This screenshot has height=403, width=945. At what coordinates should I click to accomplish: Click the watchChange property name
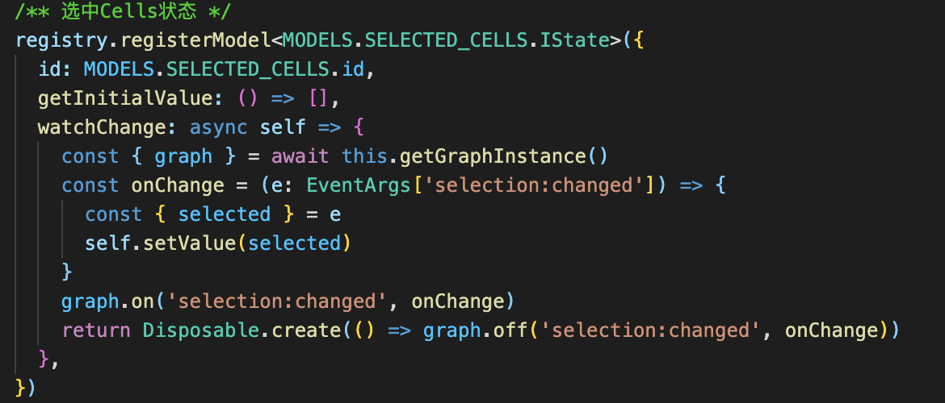pyautogui.click(x=103, y=127)
